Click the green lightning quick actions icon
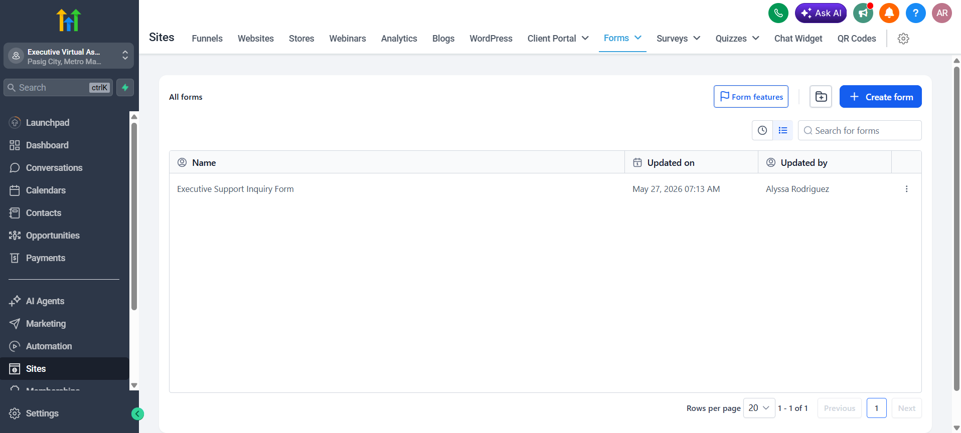 pos(125,87)
